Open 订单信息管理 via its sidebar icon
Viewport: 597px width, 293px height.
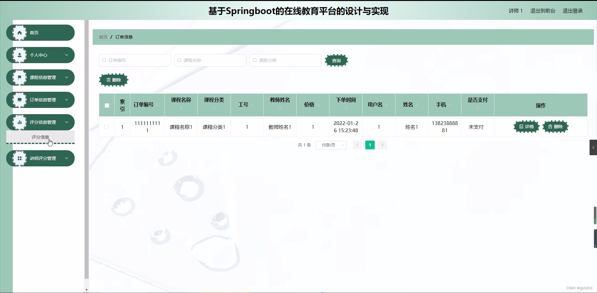(x=19, y=100)
